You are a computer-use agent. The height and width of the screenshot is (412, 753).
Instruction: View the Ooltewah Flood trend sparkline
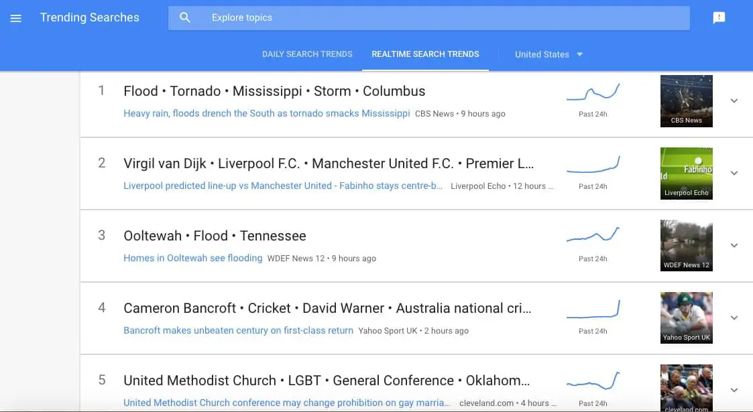(593, 234)
